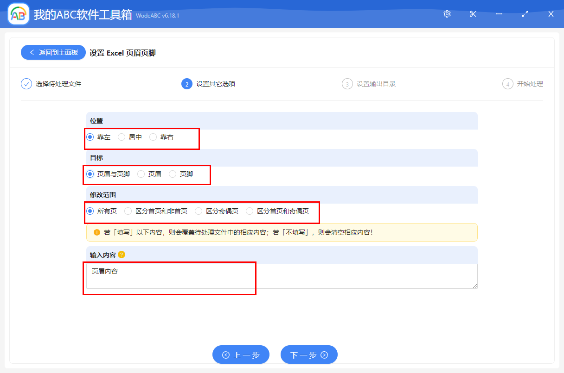Viewport: 564px width, 373px height.
Task: Click the WodeABC v6.18.1 version text
Action: pyautogui.click(x=158, y=16)
